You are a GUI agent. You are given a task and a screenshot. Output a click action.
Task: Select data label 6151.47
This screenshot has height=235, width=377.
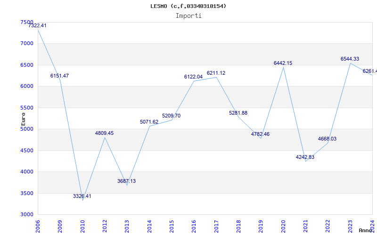[59, 76]
